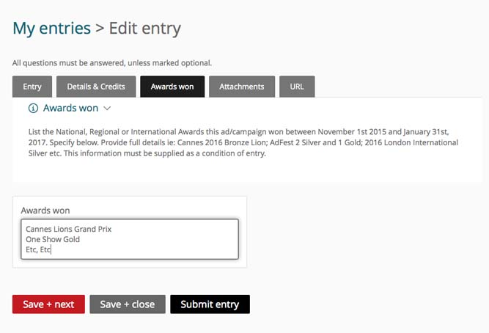The height and width of the screenshot is (333, 489).
Task: Click the Edit entry page heading
Action: click(144, 29)
